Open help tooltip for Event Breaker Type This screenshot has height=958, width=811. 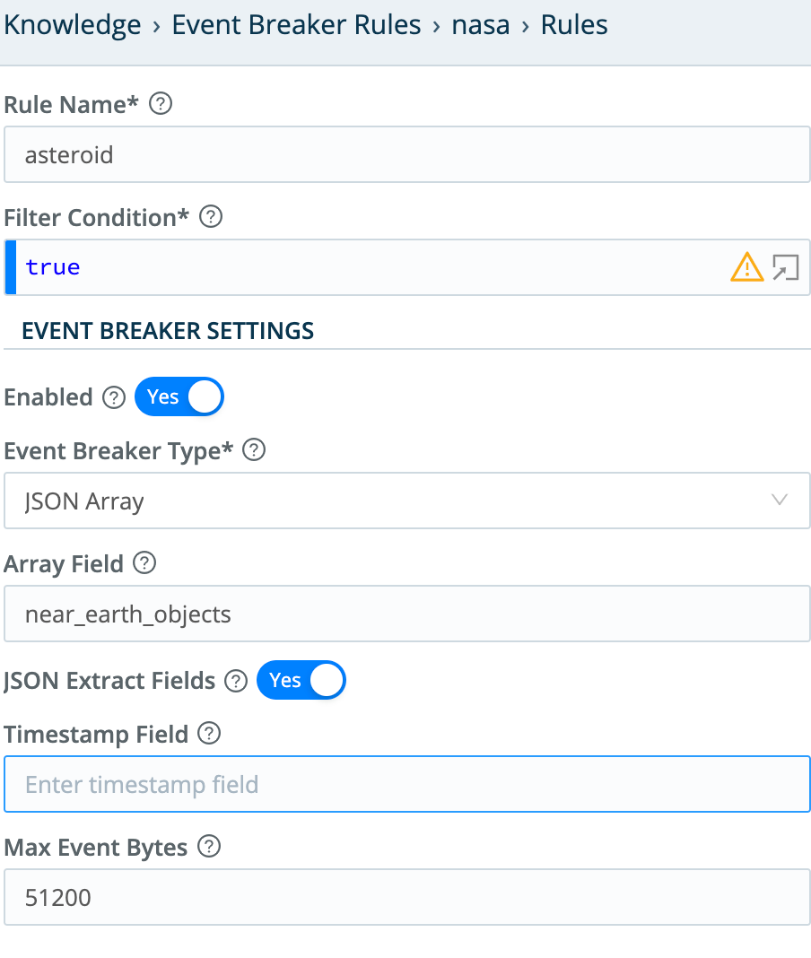click(254, 450)
